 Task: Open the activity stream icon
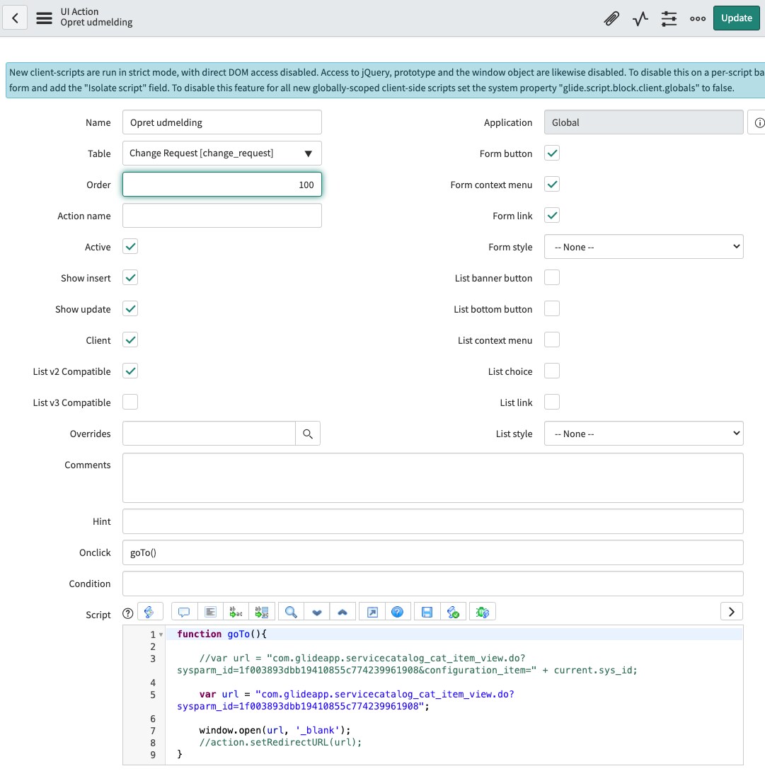[x=640, y=18]
